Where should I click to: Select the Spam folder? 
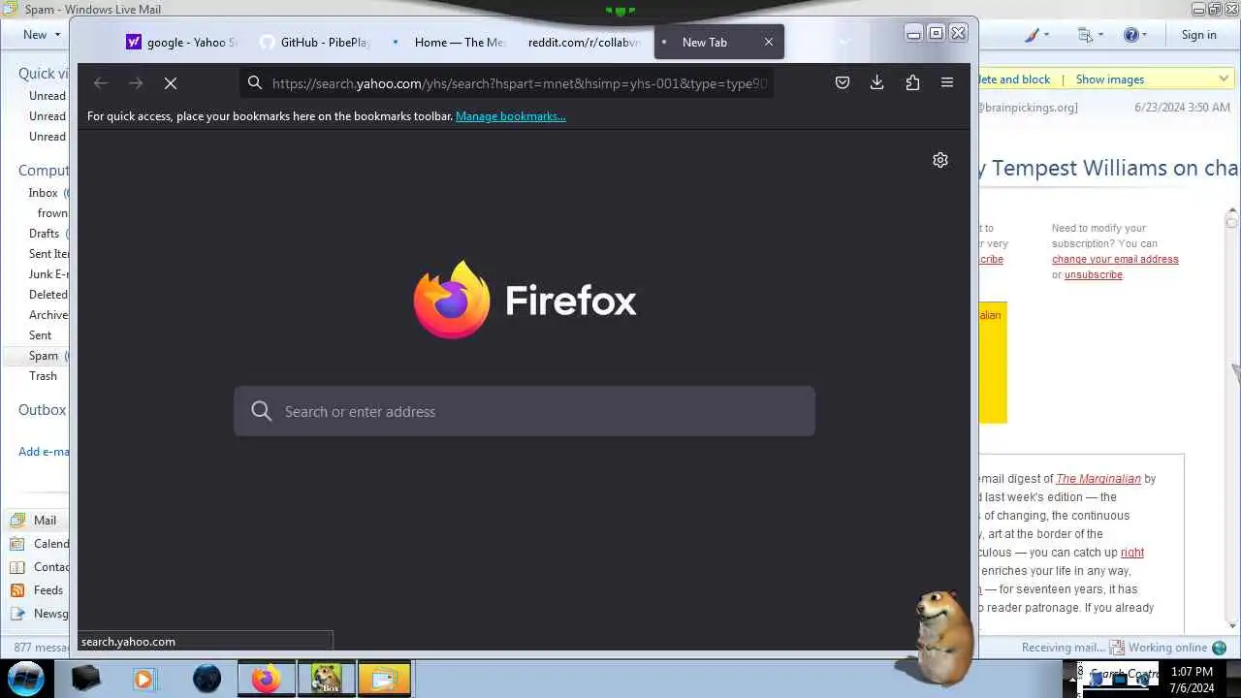pyautogui.click(x=44, y=356)
